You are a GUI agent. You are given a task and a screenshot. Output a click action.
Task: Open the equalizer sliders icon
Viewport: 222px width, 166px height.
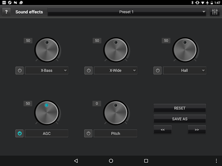215,12
